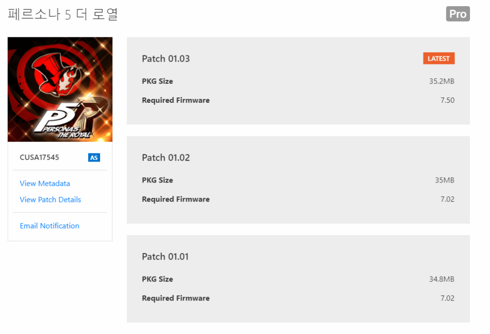Click the PKG Size label in Patch 01.03

point(157,81)
